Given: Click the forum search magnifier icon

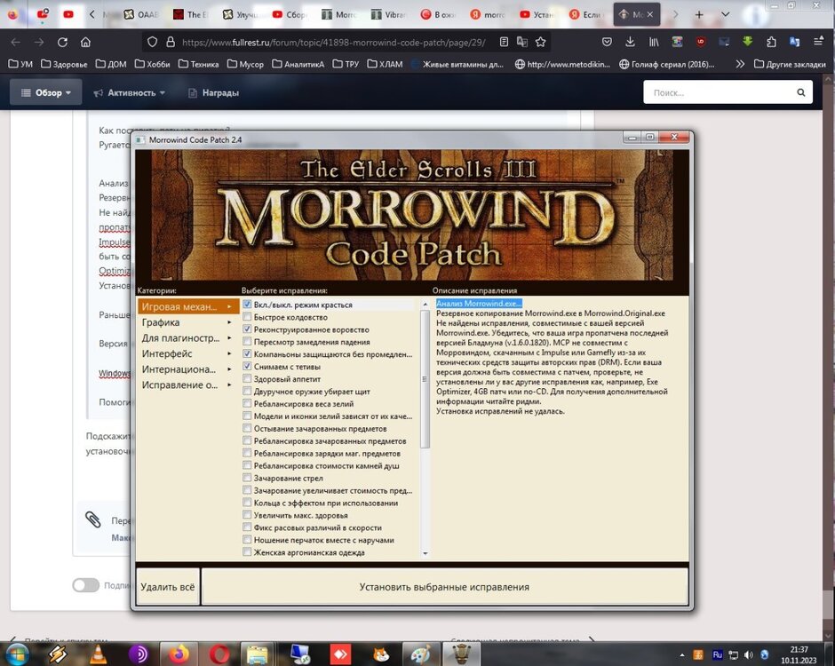Looking at the screenshot, I should [800, 92].
